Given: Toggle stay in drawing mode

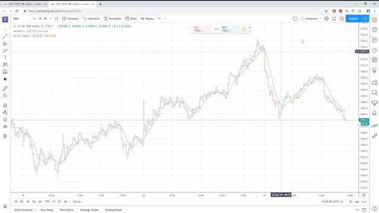Looking at the screenshot, I should 5,112.
